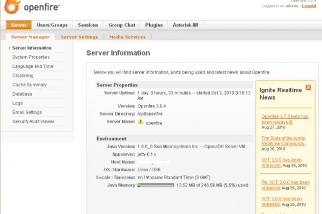Select Server Information in the sidebar

[32, 48]
